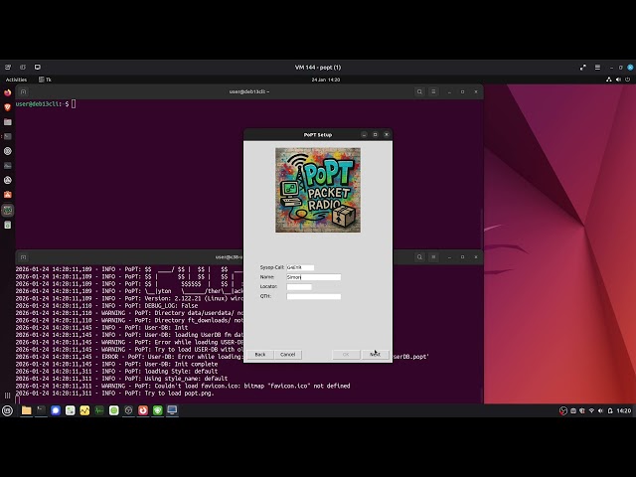The height and width of the screenshot is (477, 636).
Task: Focus the QTH input field
Action: click(x=314, y=296)
